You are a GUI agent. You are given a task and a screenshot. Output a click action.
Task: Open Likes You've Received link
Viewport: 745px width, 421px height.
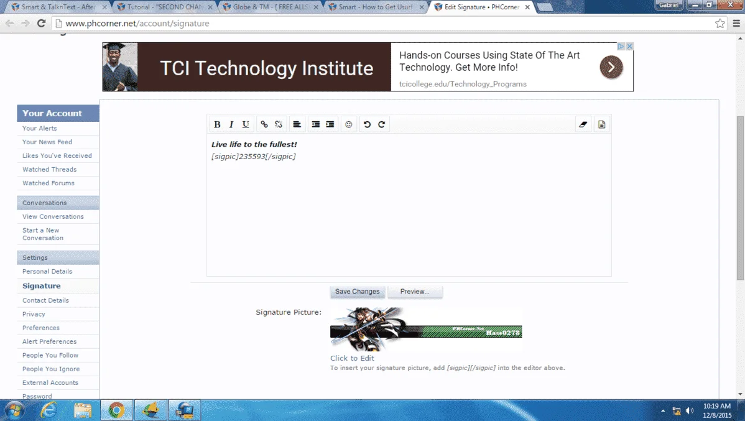(57, 156)
